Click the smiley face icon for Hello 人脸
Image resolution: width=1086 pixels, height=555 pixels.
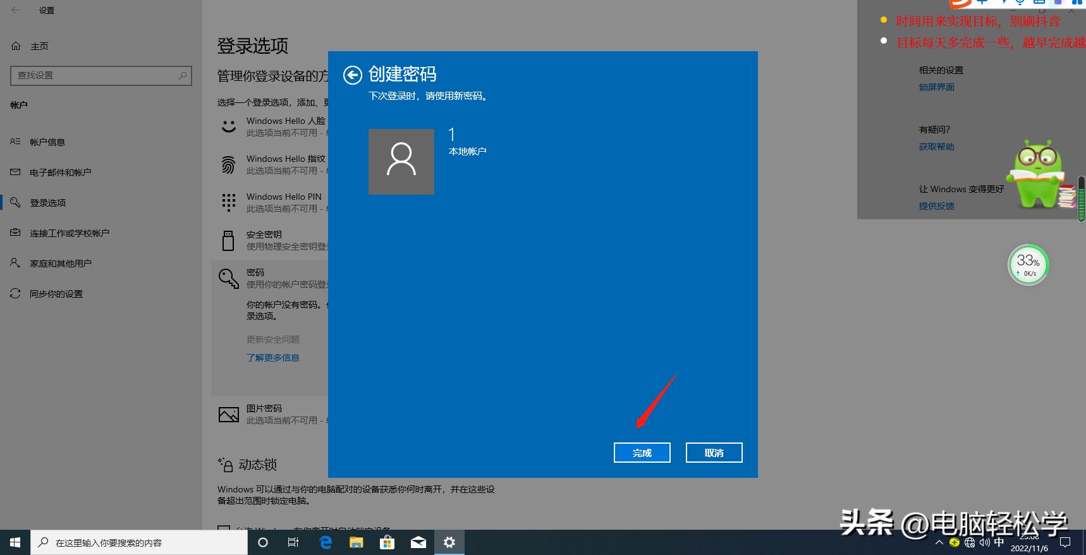(229, 126)
